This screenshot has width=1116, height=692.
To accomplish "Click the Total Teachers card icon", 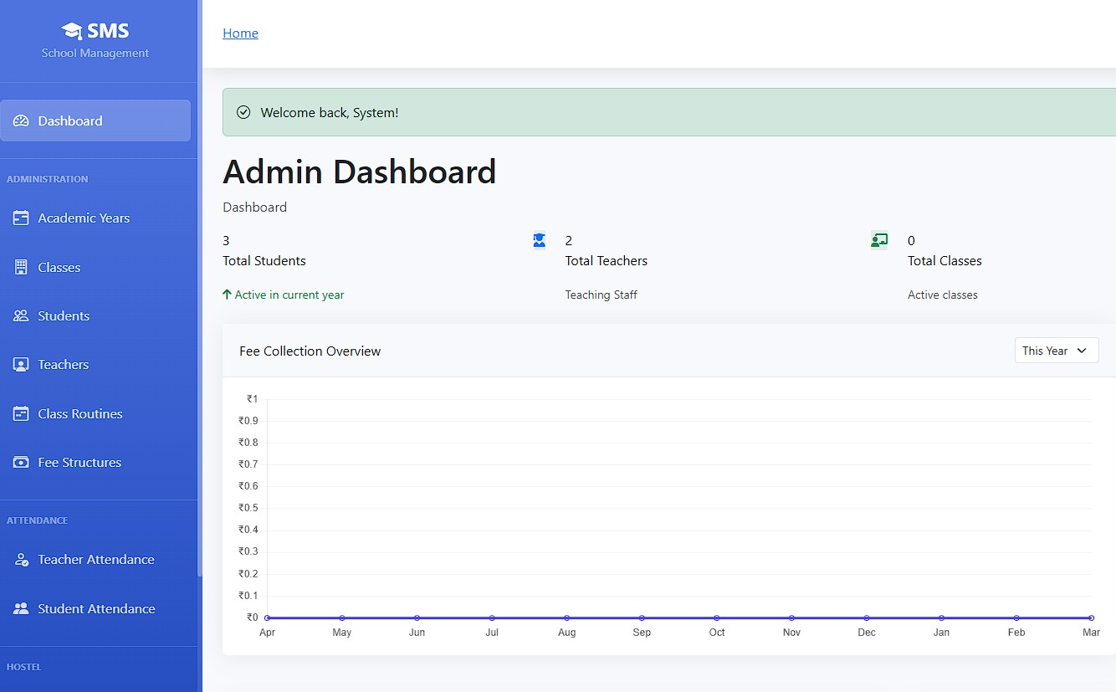I will click(x=539, y=241).
